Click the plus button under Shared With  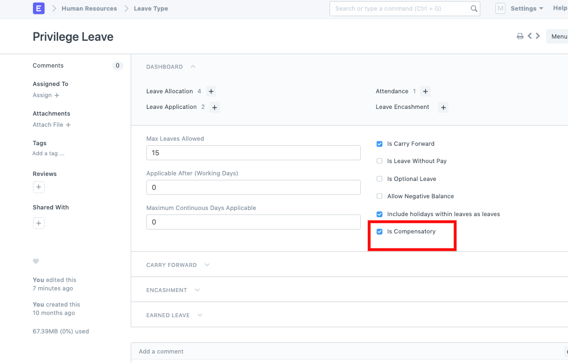click(x=39, y=223)
